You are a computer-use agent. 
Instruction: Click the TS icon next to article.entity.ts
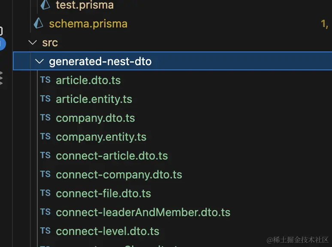[x=45, y=99]
